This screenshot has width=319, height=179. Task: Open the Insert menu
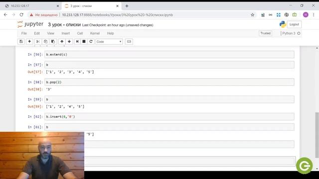coord(66,33)
